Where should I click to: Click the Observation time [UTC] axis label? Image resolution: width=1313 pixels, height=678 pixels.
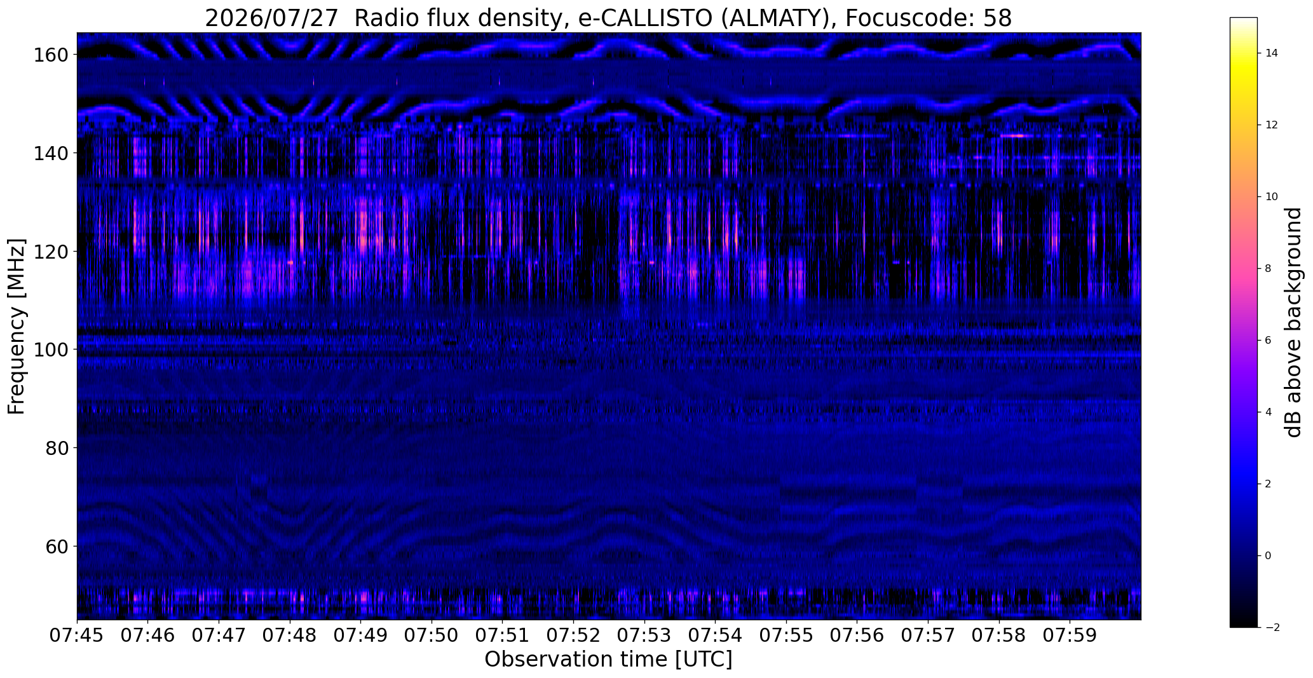tap(608, 660)
